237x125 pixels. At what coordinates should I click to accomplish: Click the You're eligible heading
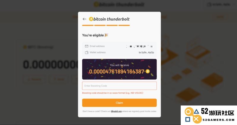[93, 35]
